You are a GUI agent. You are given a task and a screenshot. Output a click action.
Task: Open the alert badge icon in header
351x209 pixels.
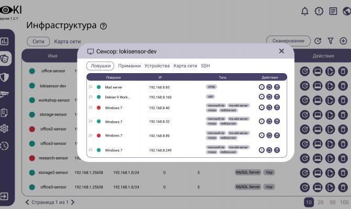(319, 11)
